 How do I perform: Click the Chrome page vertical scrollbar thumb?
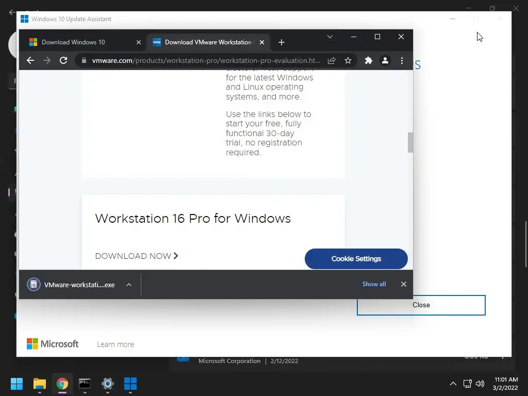(410, 142)
